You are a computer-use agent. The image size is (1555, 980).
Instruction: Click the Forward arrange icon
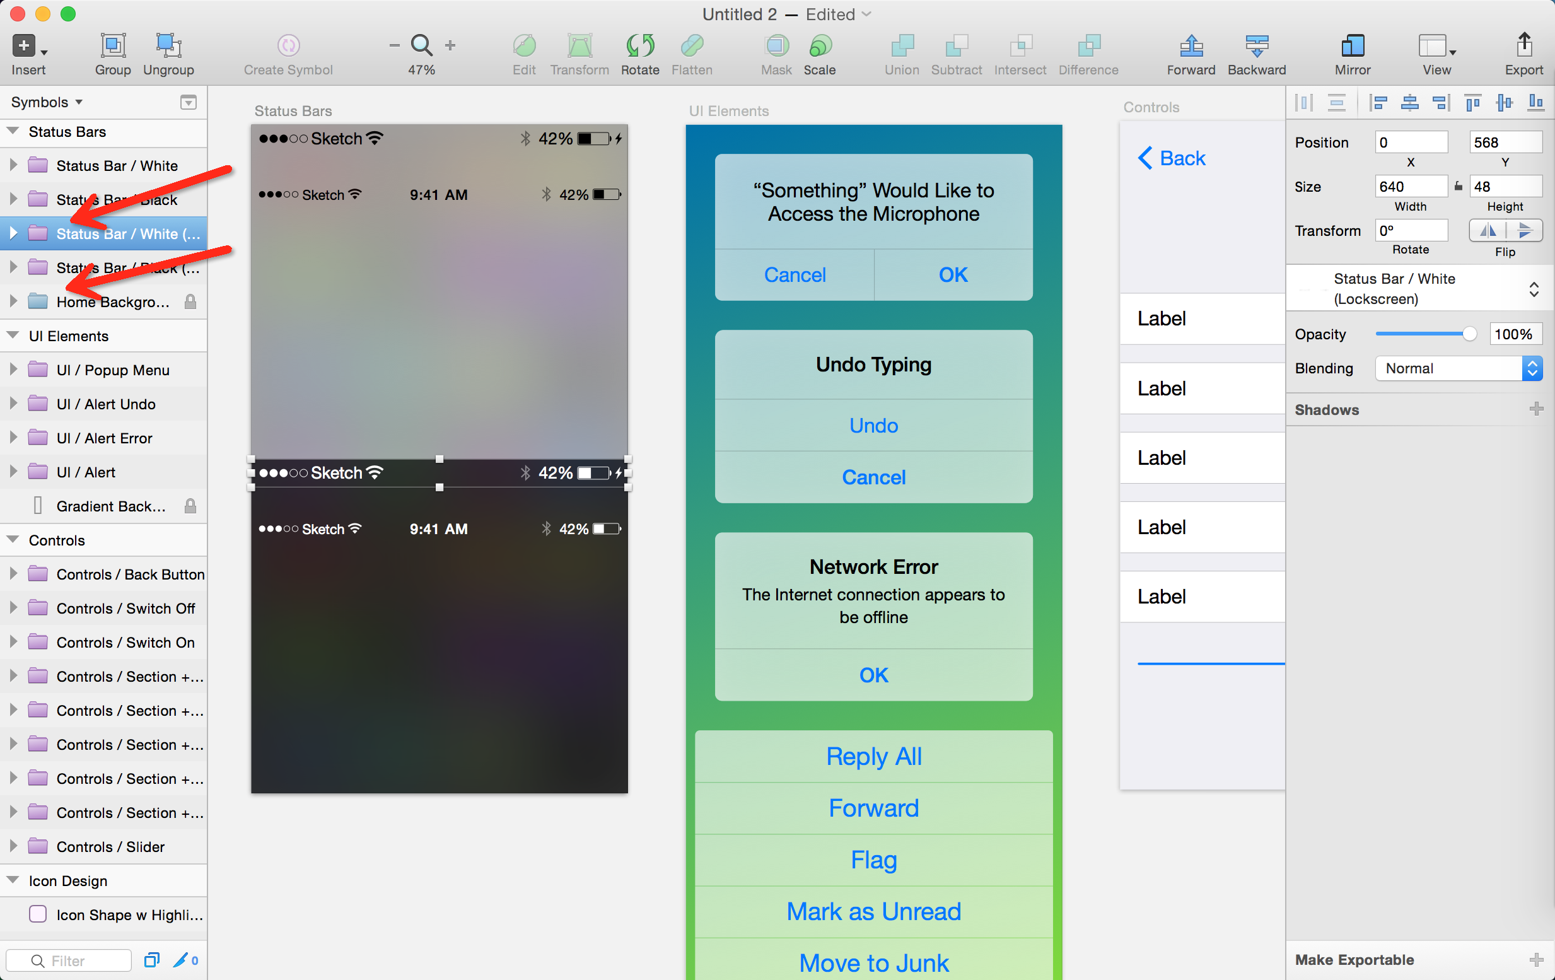click(1190, 47)
